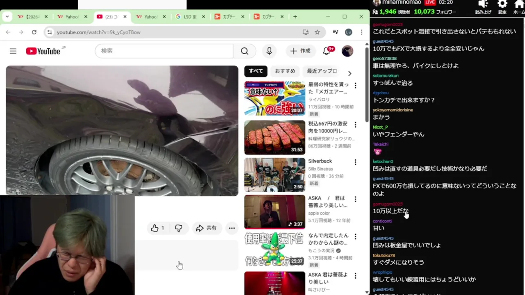Image resolution: width=525 pixels, height=295 pixels.
Task: View site information icon in address bar
Action: coord(50,32)
